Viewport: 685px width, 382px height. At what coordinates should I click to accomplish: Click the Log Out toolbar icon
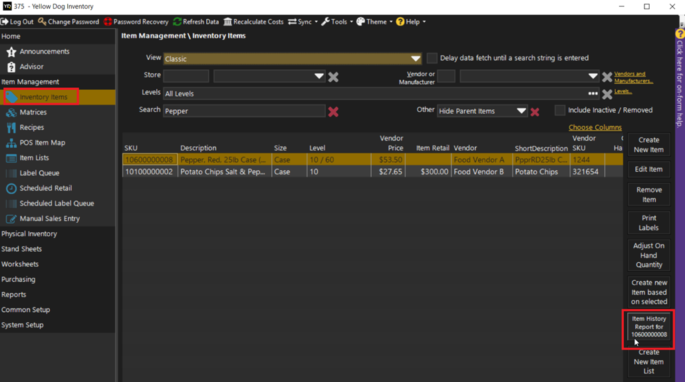point(5,22)
